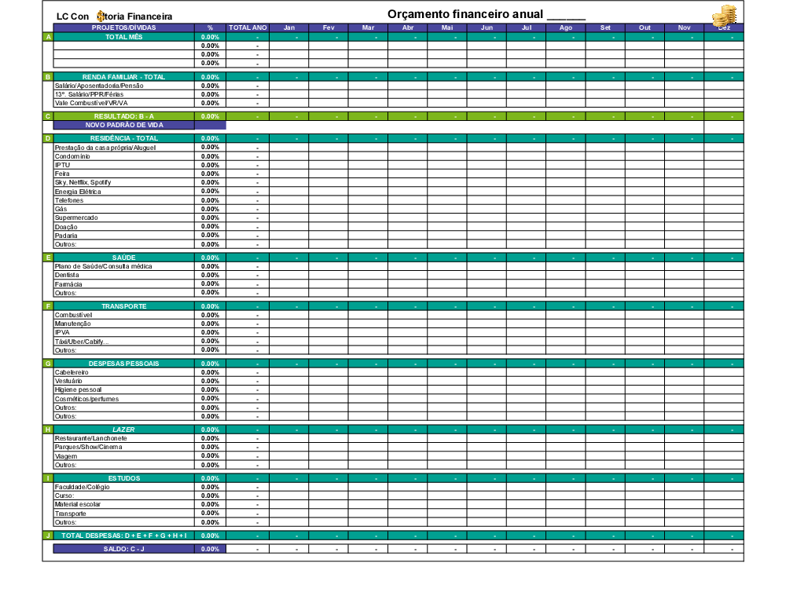Select the Faculdade/Colégio row label

pyautogui.click(x=82, y=487)
